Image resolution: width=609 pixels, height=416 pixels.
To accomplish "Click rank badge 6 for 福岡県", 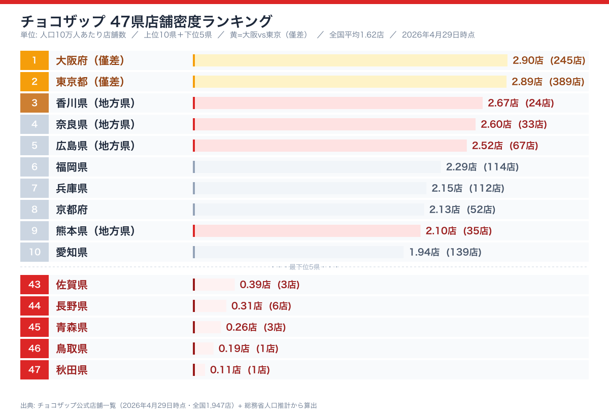I will tap(35, 167).
